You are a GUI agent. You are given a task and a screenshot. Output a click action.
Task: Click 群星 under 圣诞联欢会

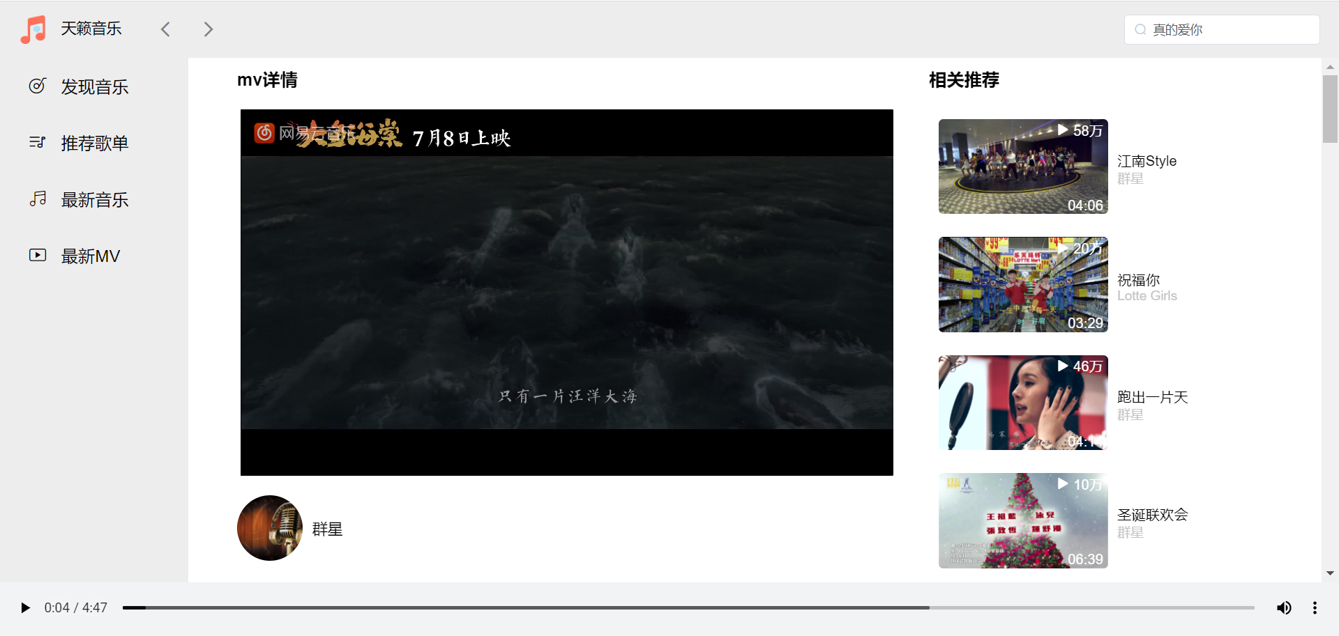tap(1130, 533)
